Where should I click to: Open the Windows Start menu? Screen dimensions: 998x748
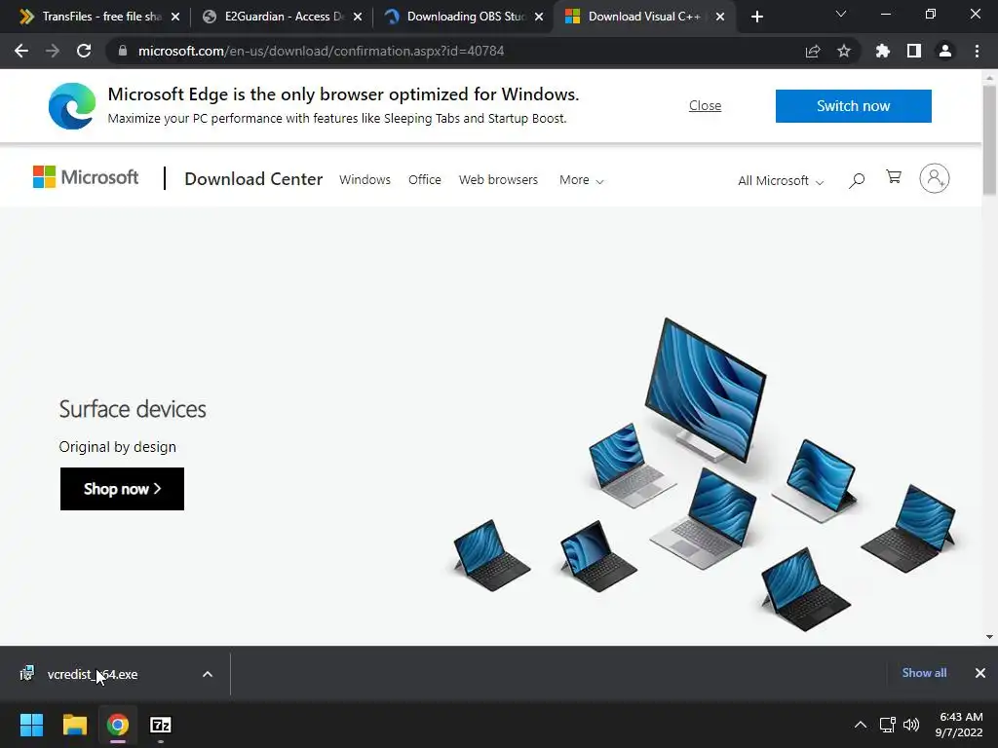point(31,725)
